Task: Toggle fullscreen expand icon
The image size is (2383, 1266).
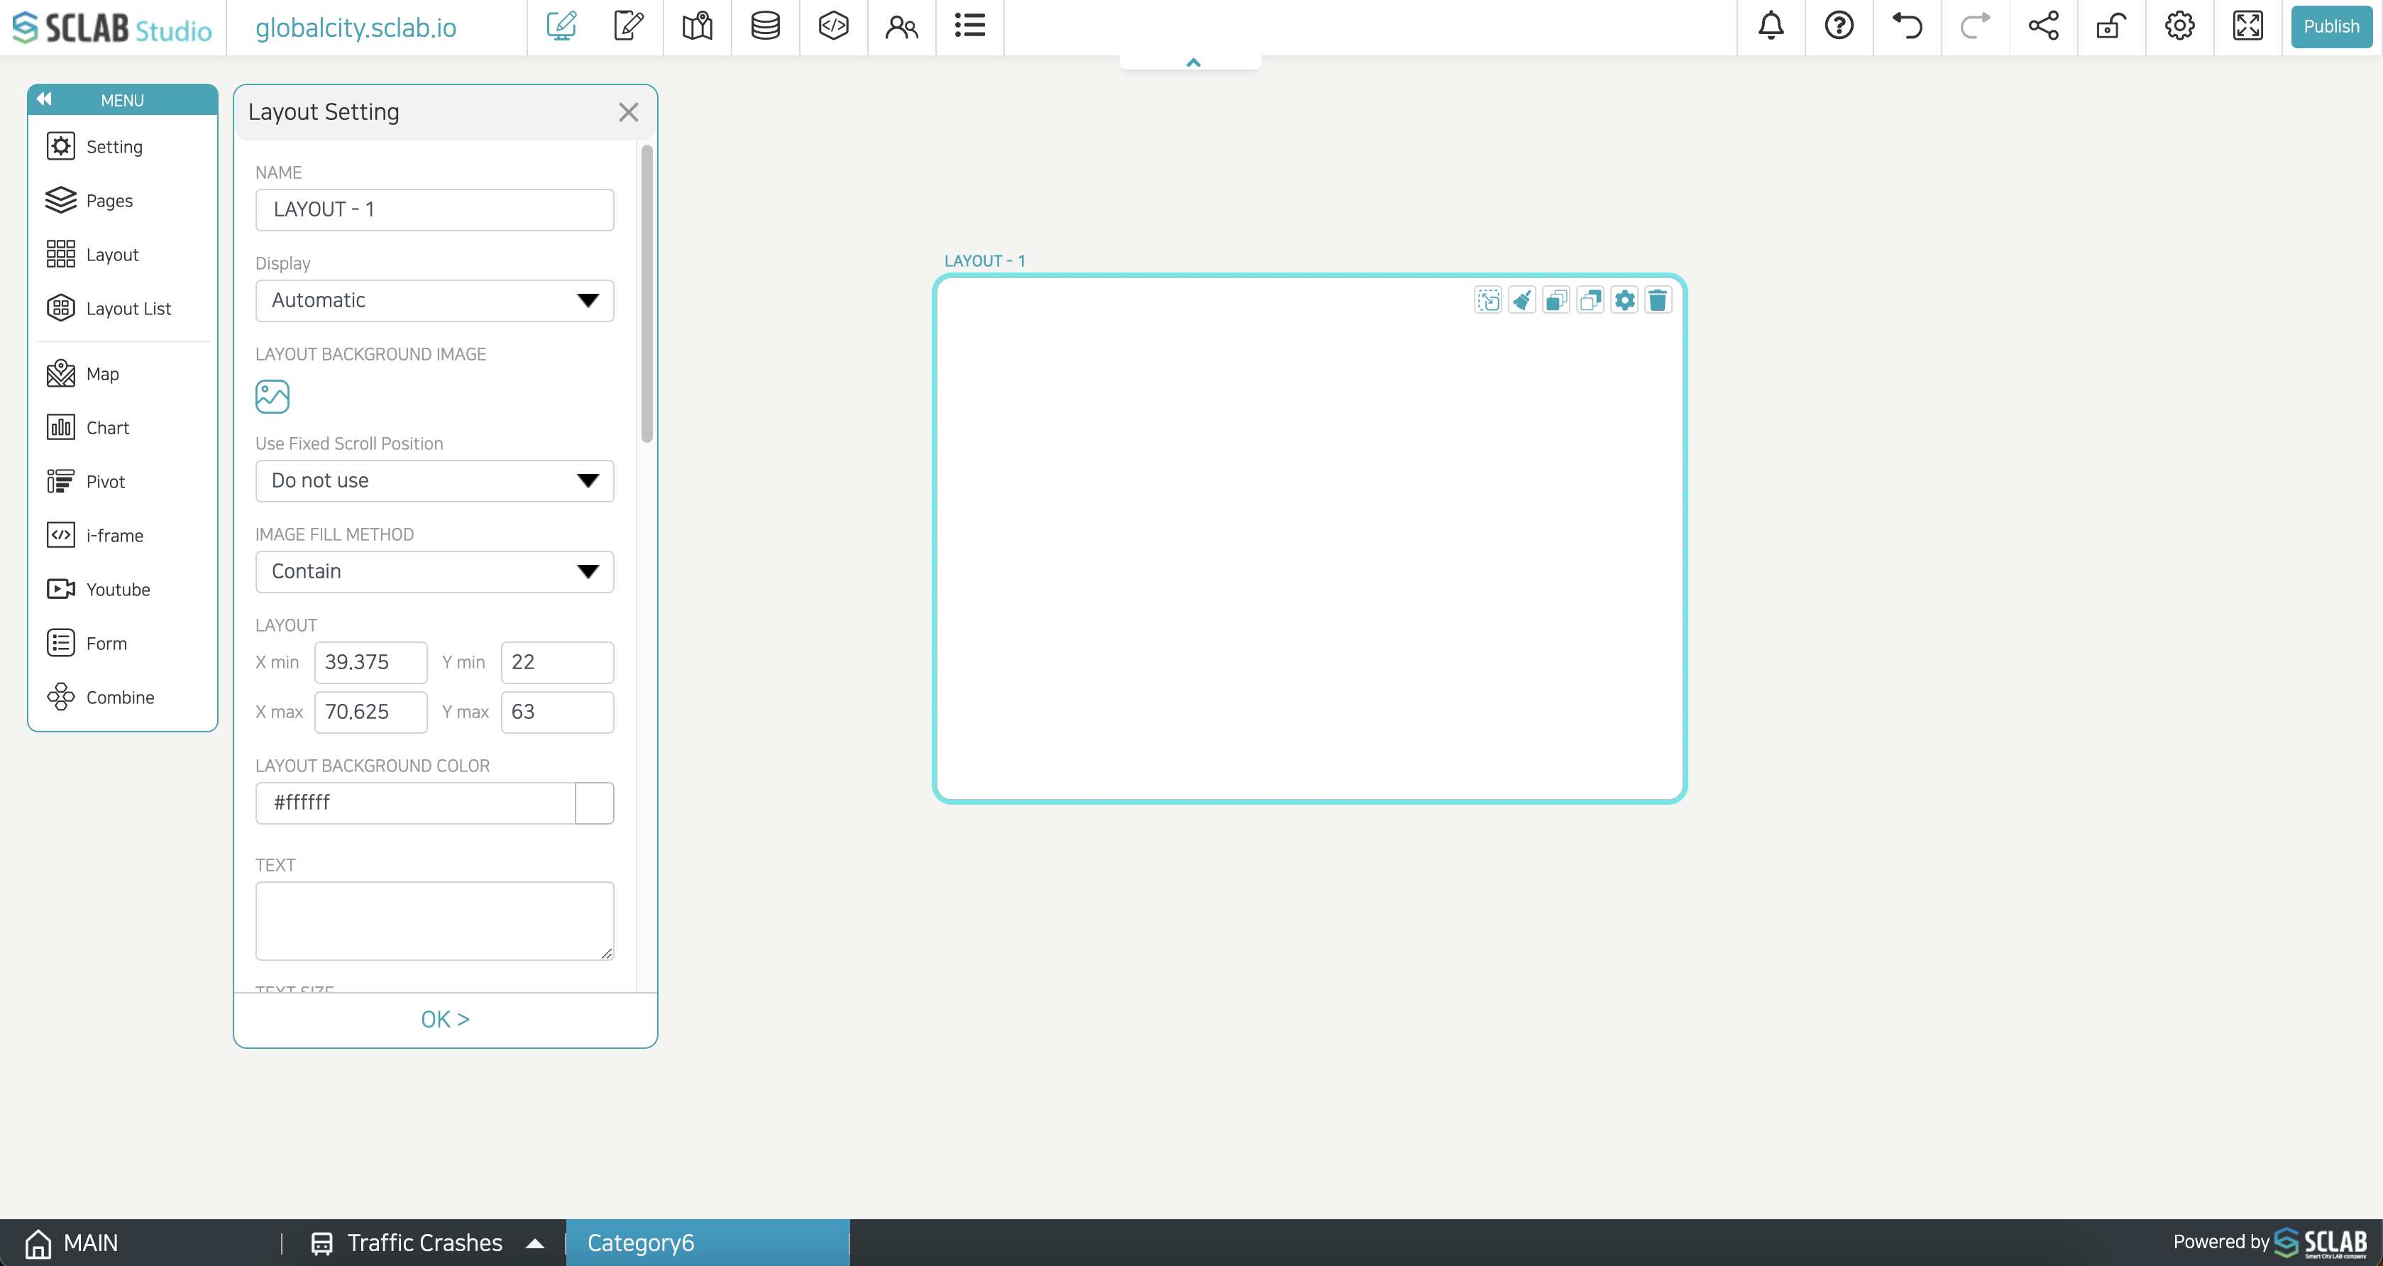Action: [x=2248, y=26]
